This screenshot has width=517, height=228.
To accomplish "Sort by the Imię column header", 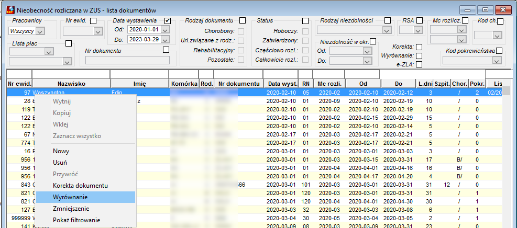I will (x=139, y=84).
